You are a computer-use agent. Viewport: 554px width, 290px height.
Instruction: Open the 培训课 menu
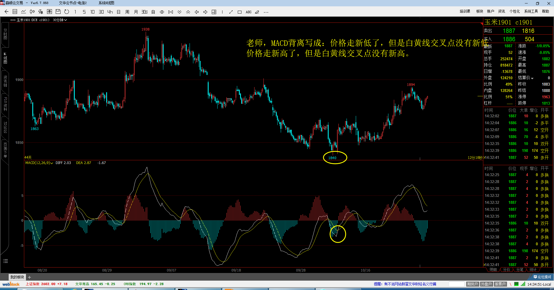(x=465, y=11)
